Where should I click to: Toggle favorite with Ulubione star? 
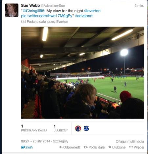pos(110,147)
